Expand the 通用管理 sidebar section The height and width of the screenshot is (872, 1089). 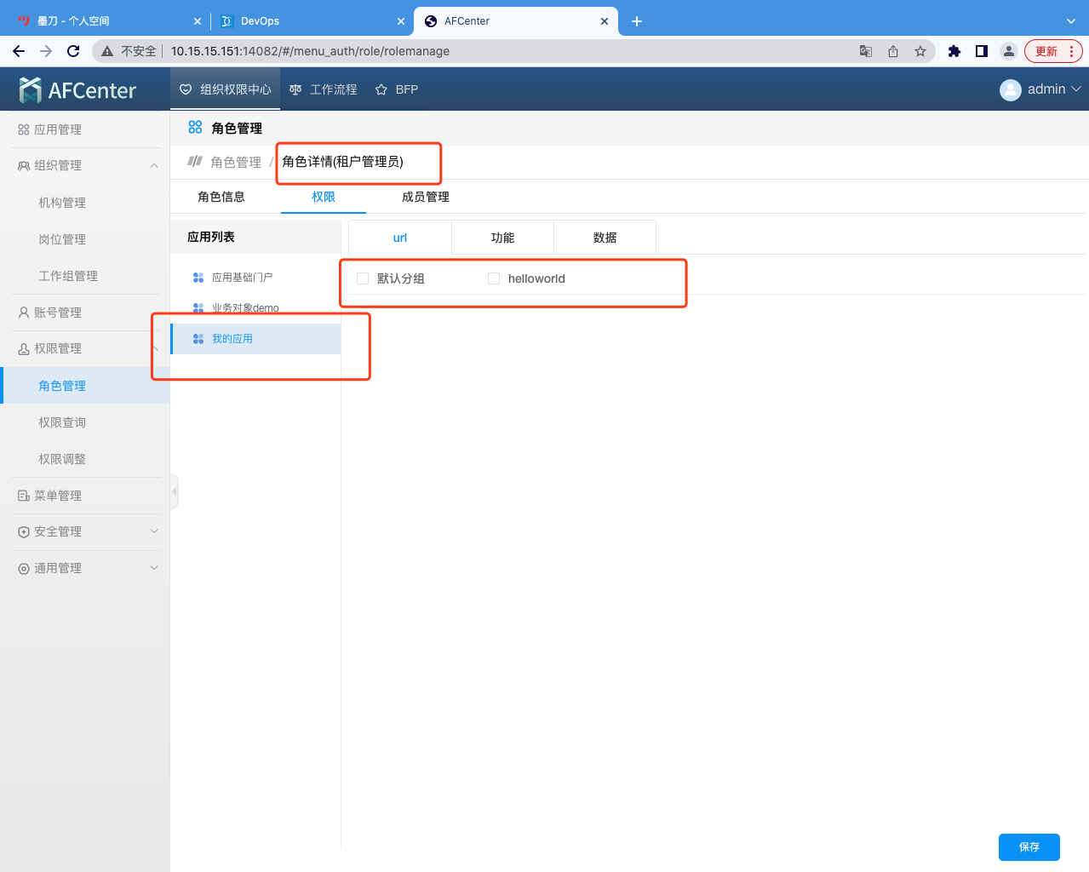pos(154,568)
